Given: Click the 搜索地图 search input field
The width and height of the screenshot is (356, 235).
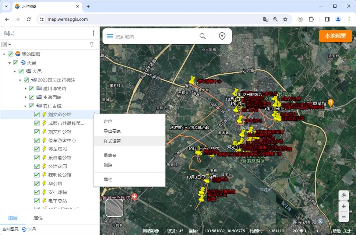Looking at the screenshot, I should [155, 36].
